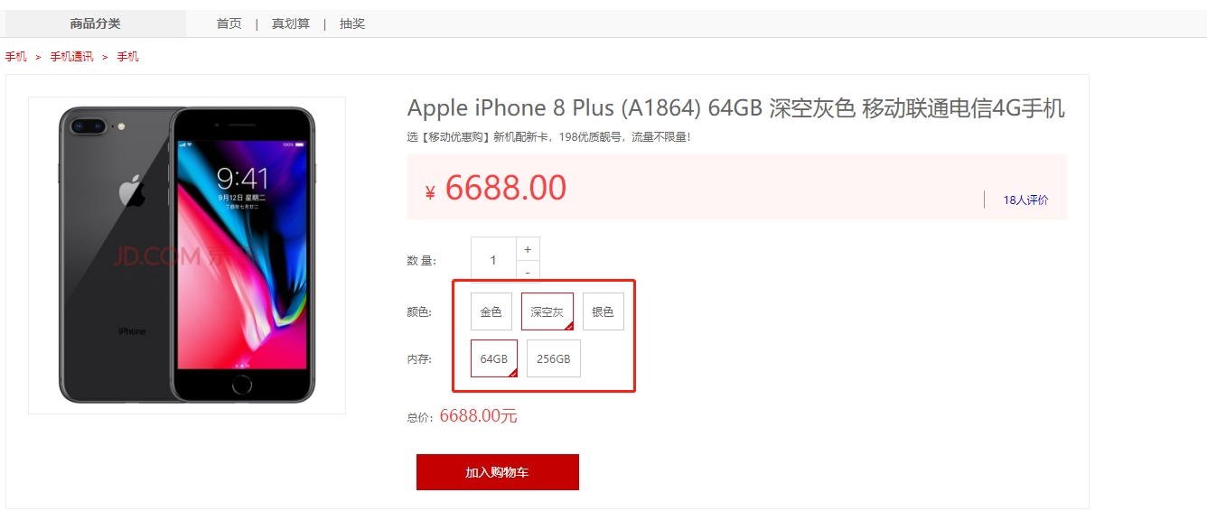Screen dimensions: 1207x511
Task: Click the 手机通讯 breadcrumb link
Action: [x=71, y=56]
